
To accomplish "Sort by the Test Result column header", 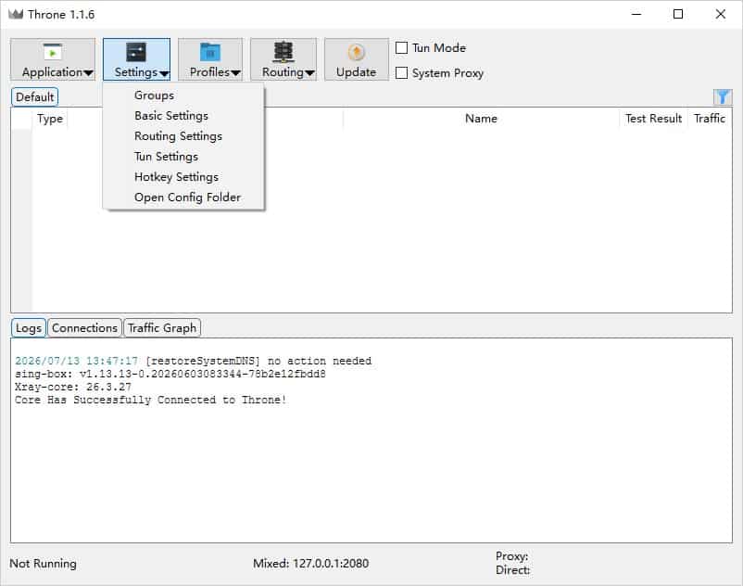I will (653, 119).
